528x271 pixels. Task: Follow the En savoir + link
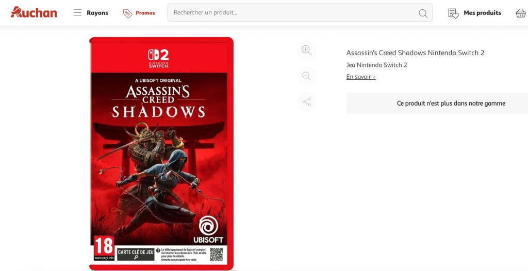tap(361, 77)
